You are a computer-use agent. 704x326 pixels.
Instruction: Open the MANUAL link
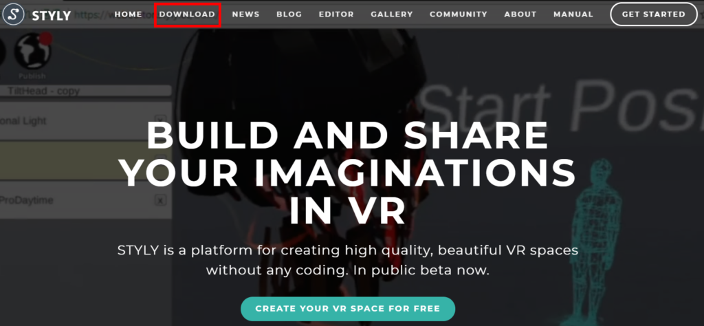coord(573,14)
